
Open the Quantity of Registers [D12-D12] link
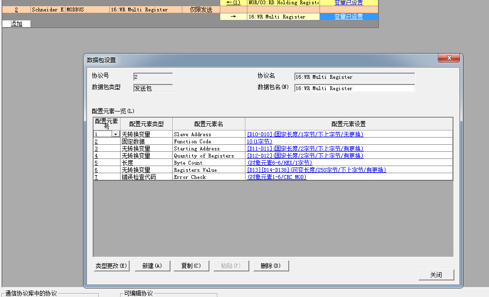305,156
